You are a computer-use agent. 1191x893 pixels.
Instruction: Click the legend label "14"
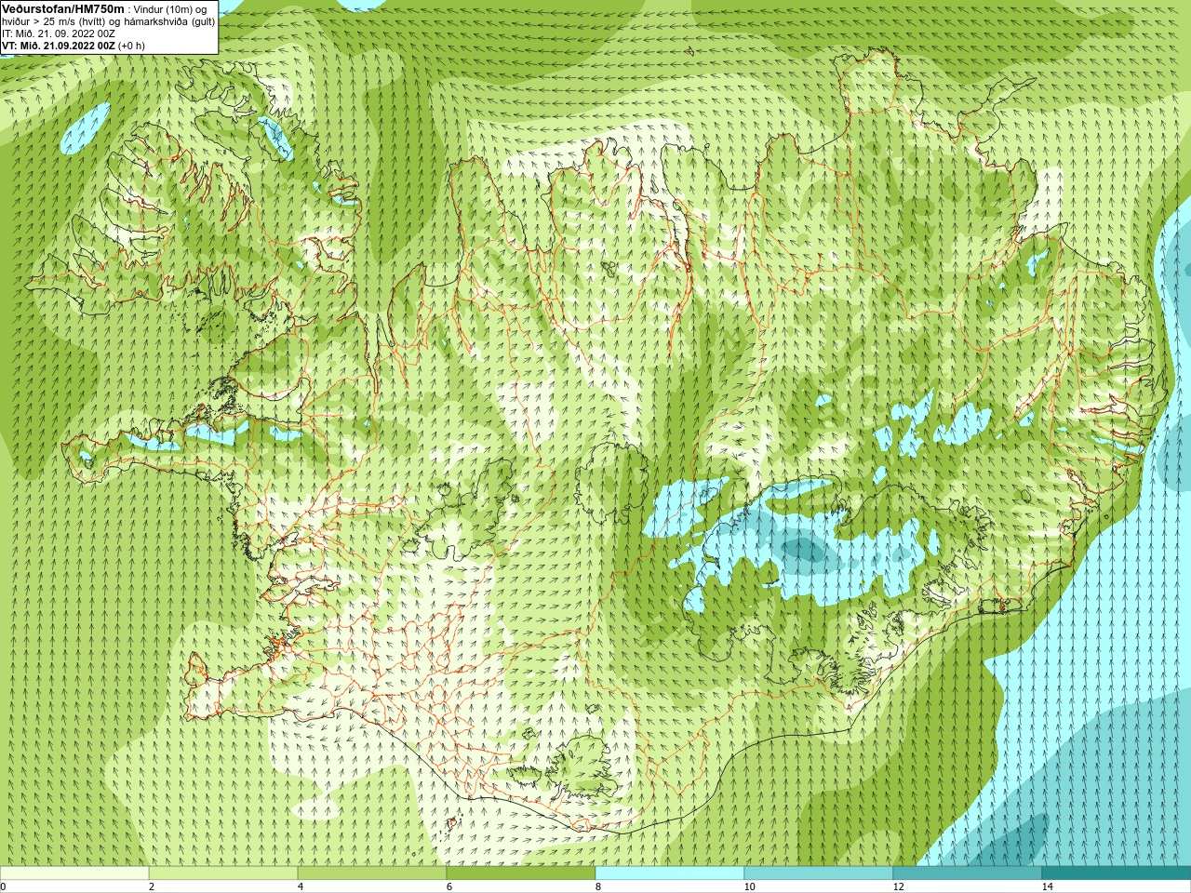tap(1047, 886)
